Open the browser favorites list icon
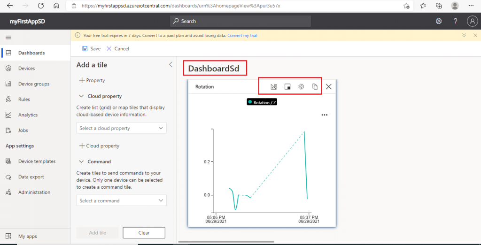This screenshot has height=245, width=481. (x=423, y=6)
